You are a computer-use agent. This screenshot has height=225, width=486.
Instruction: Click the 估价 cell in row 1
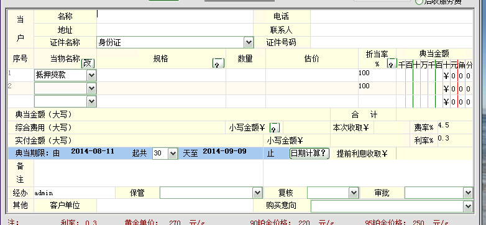[312, 75]
